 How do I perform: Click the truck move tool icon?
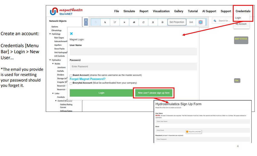(x=134, y=22)
